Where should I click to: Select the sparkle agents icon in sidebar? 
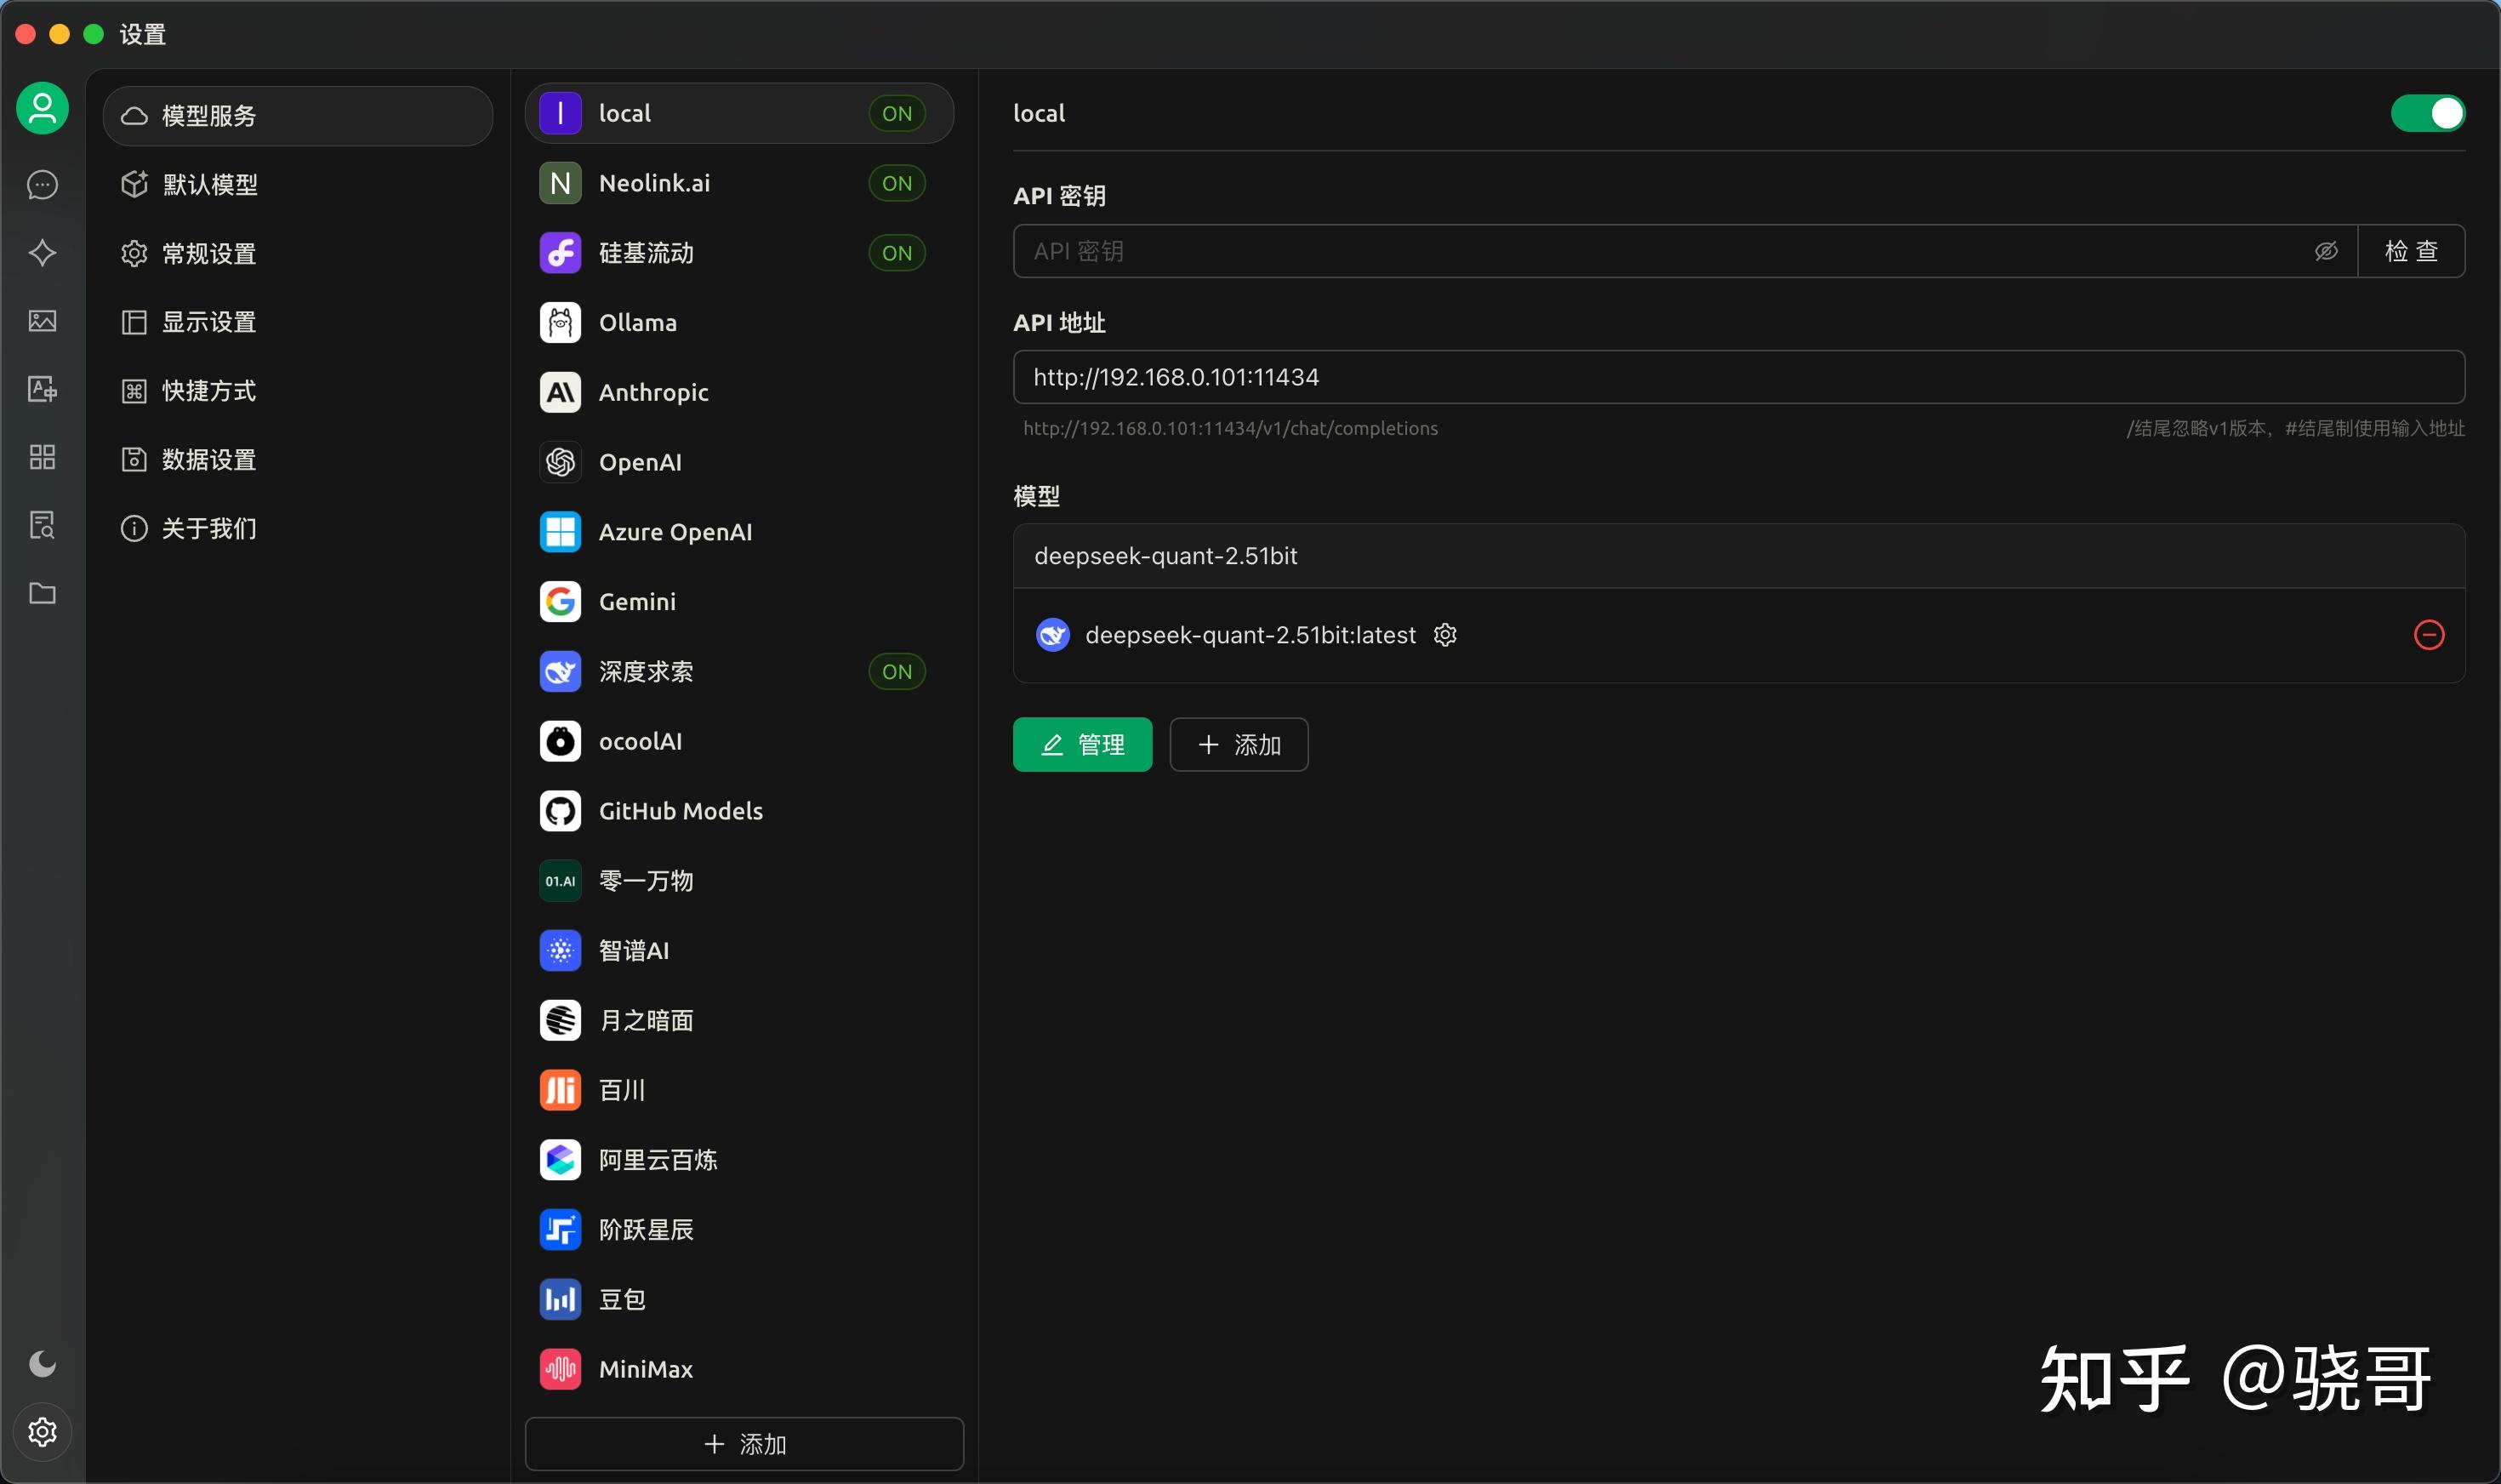(42, 253)
